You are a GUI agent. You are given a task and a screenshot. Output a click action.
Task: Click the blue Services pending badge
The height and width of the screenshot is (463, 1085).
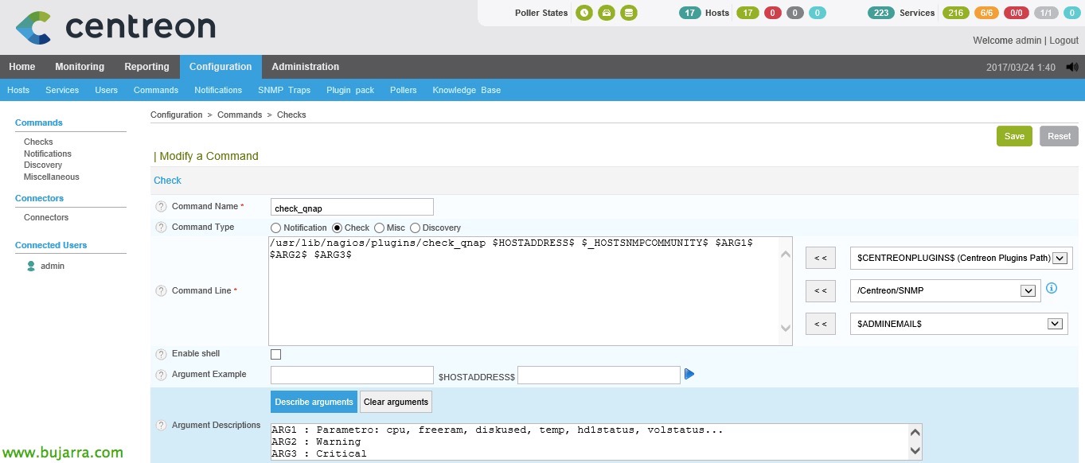coord(1071,13)
